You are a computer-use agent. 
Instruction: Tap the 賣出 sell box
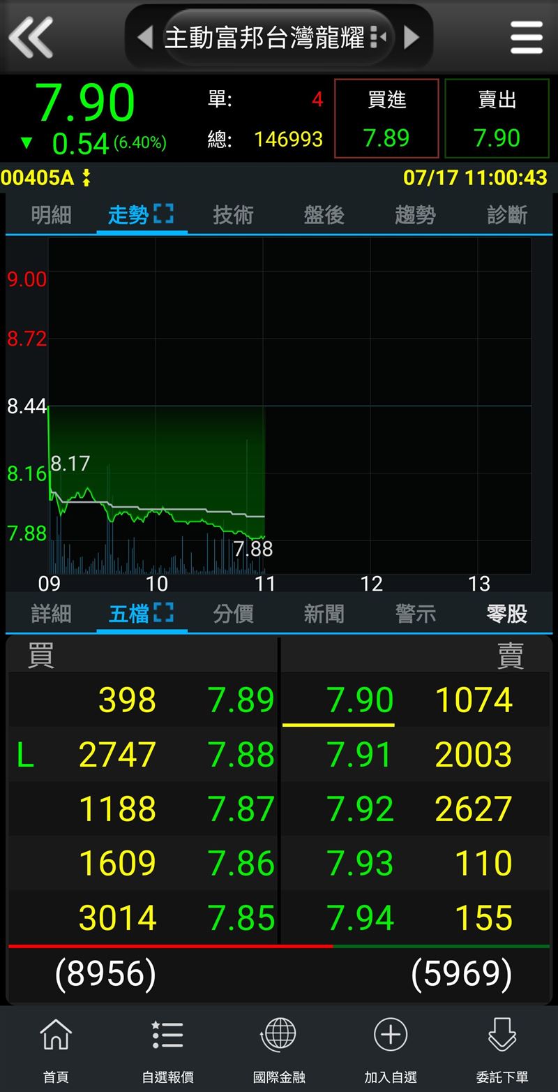tap(497, 119)
